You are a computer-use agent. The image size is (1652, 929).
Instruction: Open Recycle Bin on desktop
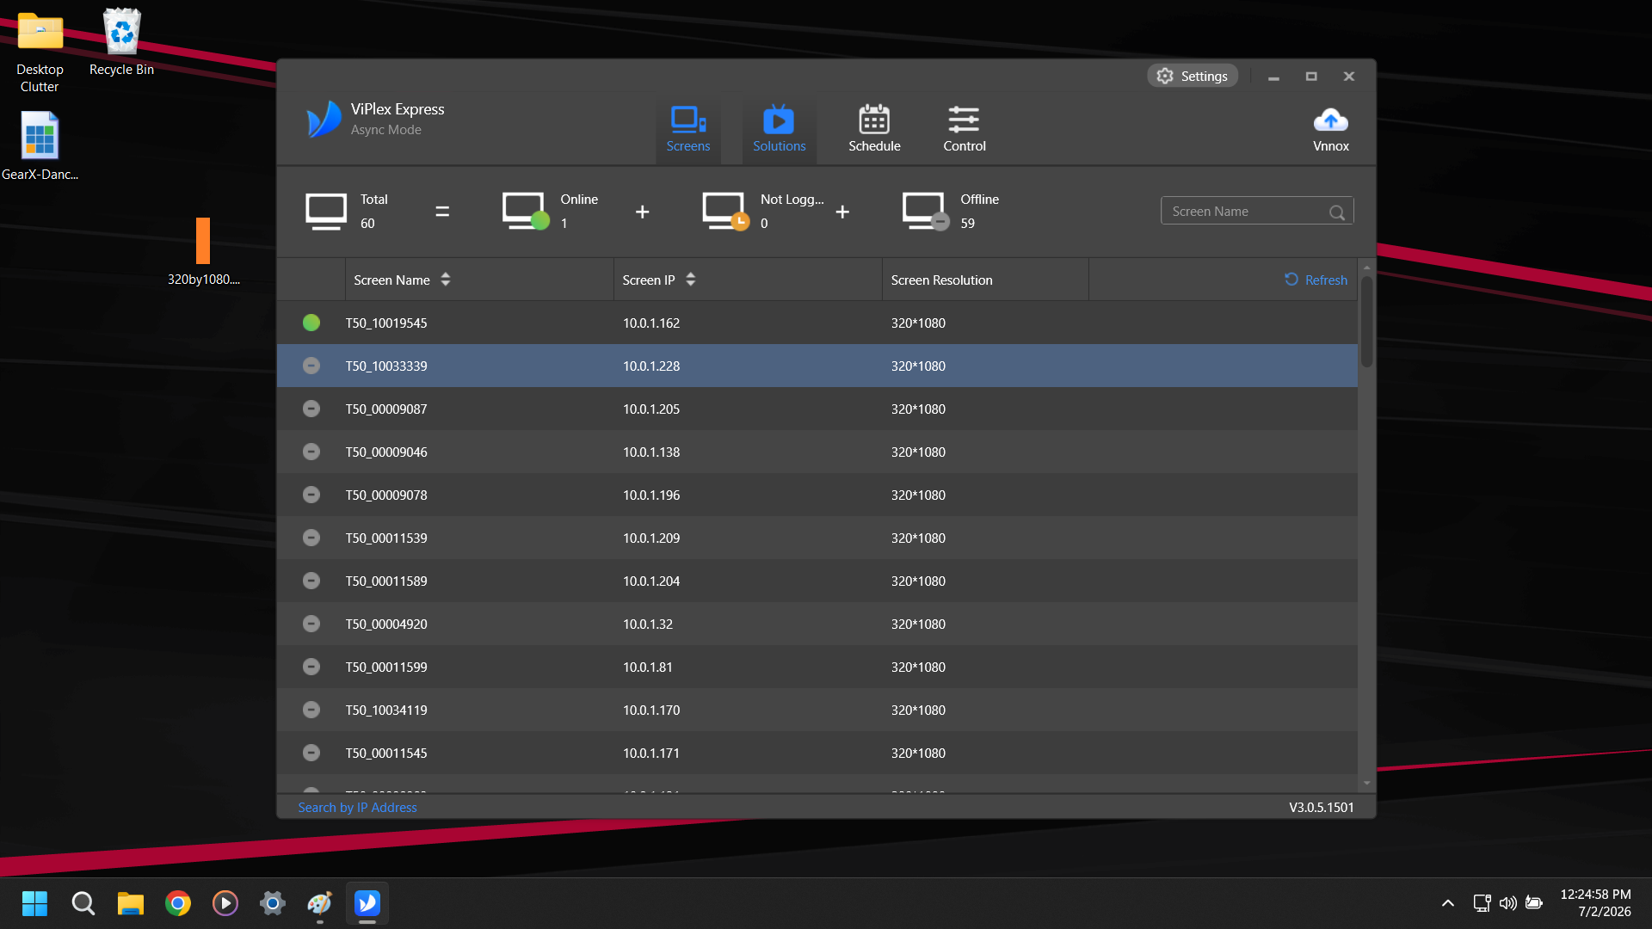[x=121, y=43]
